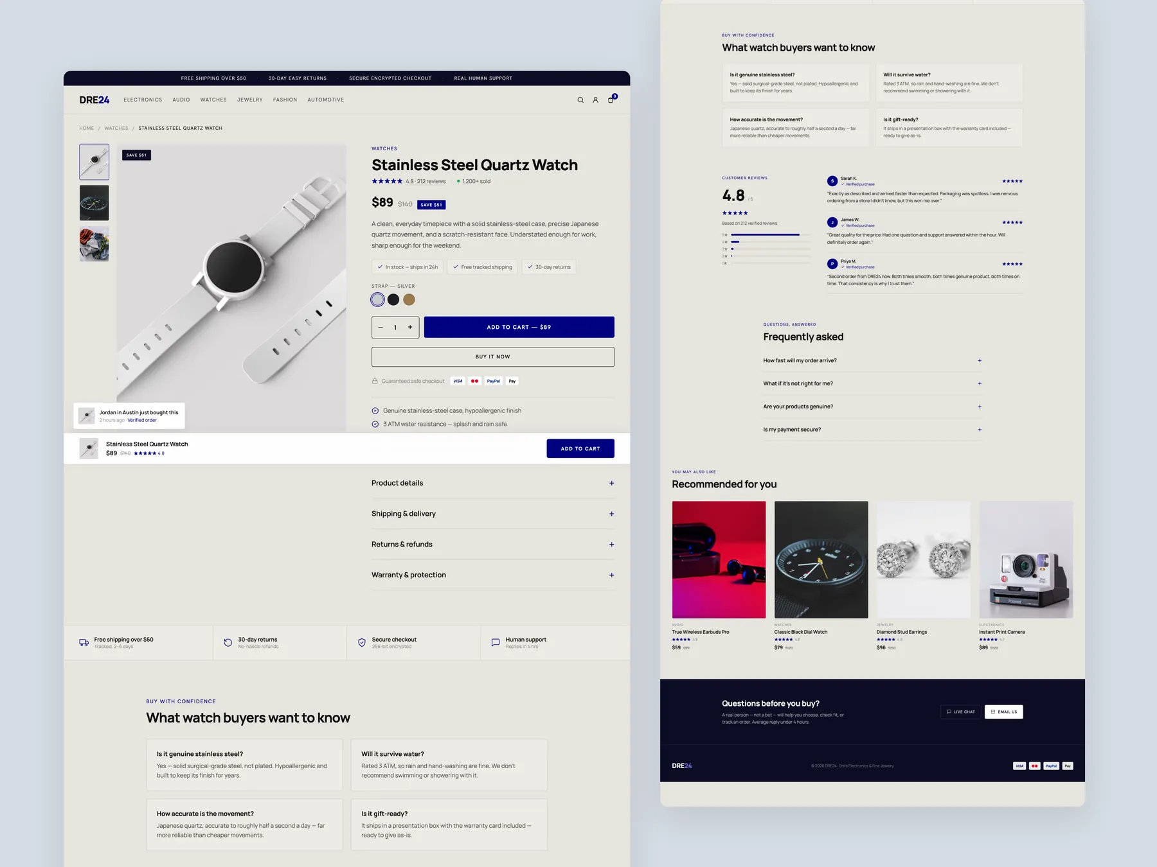This screenshot has width=1157, height=867.
Task: Open True Wireless Earbuds Pro product card
Action: pyautogui.click(x=719, y=576)
